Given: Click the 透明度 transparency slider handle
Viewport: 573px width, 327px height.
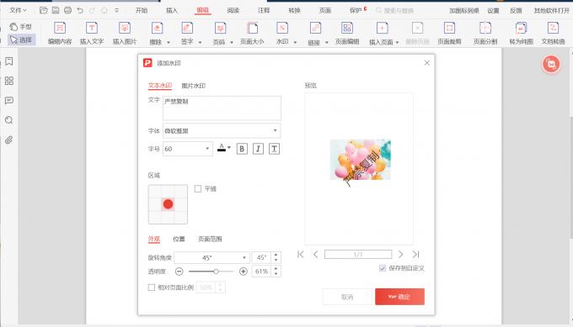Looking at the screenshot, I should click(216, 272).
